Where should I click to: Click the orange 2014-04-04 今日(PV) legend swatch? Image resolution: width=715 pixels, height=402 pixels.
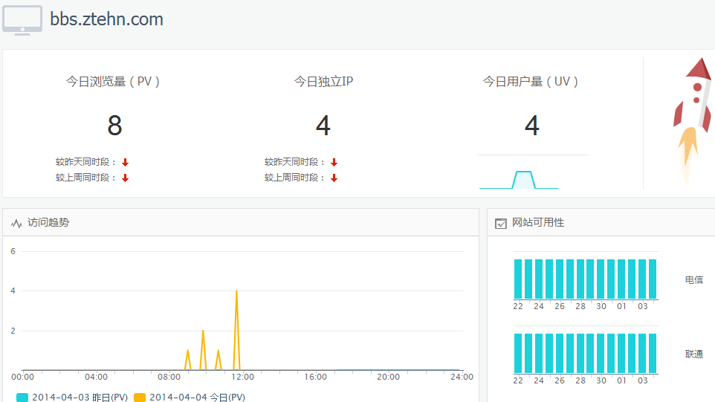(x=140, y=398)
